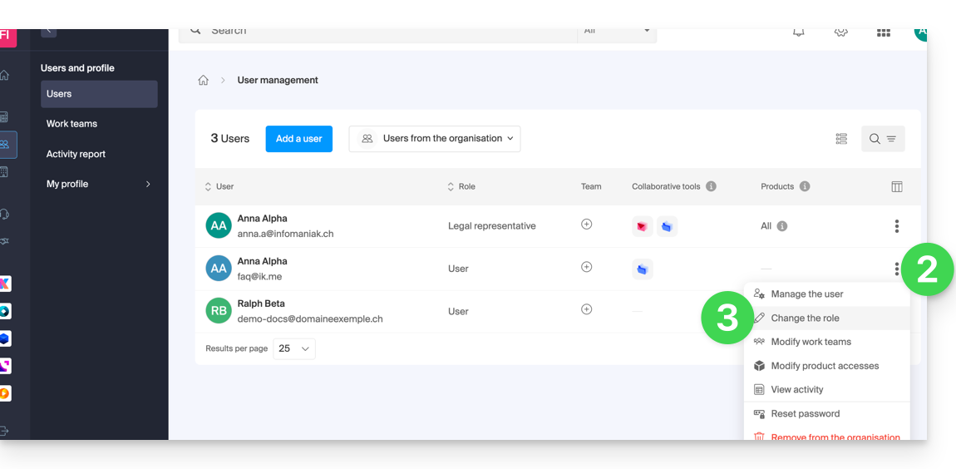
Task: Select Modify work teams in context menu
Action: coord(827,342)
